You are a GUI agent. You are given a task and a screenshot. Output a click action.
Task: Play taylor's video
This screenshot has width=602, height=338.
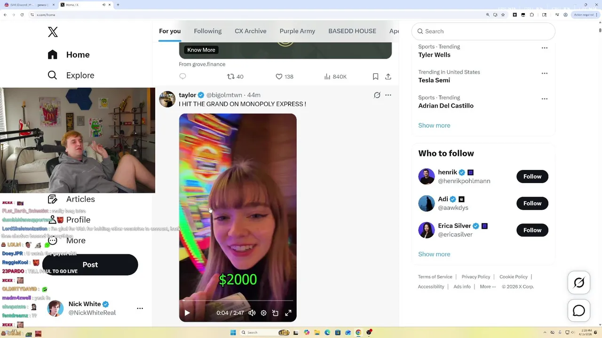[x=187, y=313]
